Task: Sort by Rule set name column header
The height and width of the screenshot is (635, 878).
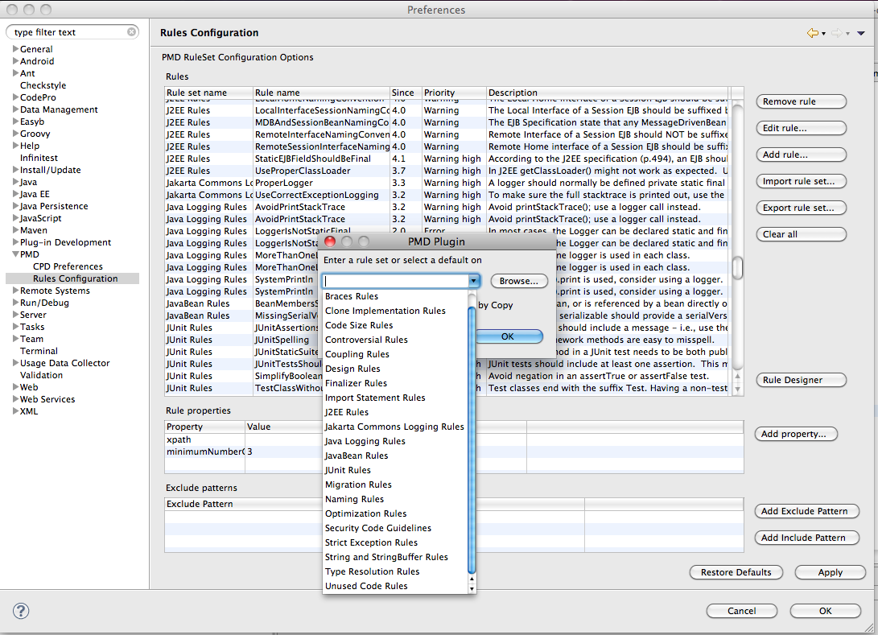Action: [x=208, y=93]
